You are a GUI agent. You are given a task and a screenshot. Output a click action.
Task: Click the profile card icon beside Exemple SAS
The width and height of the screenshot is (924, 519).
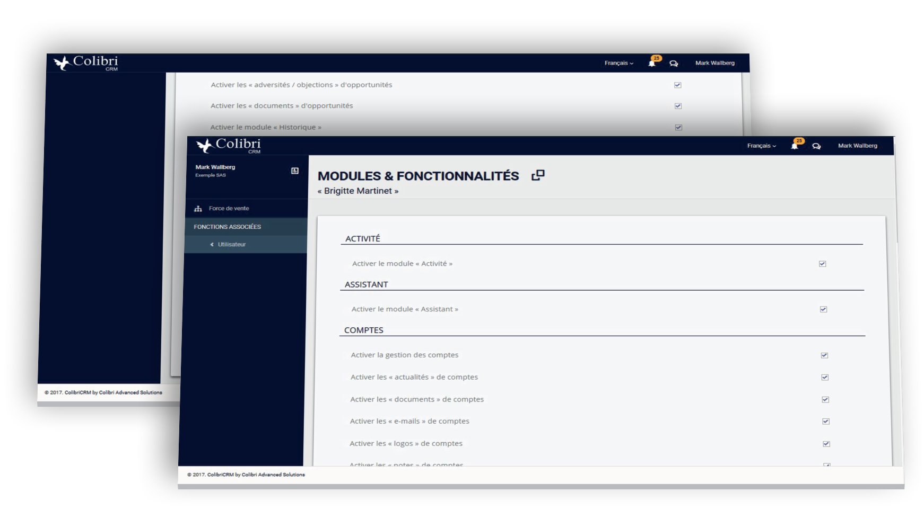295,171
